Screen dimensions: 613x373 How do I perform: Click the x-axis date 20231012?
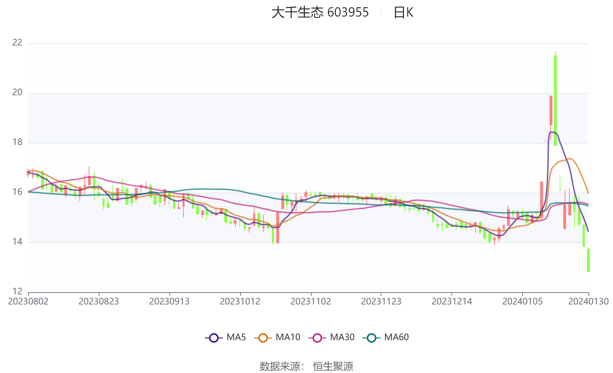(240, 302)
